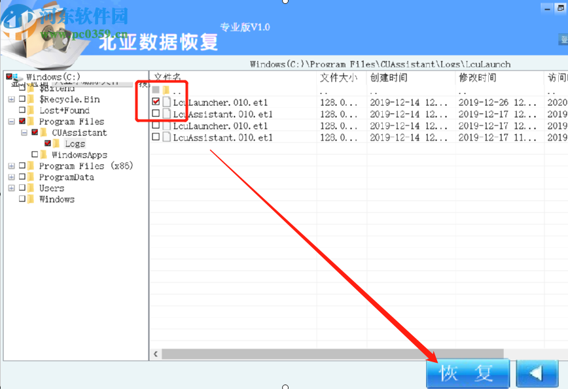Click the horizontal scrollbar thumb
The width and height of the screenshot is (568, 389).
click(332, 354)
